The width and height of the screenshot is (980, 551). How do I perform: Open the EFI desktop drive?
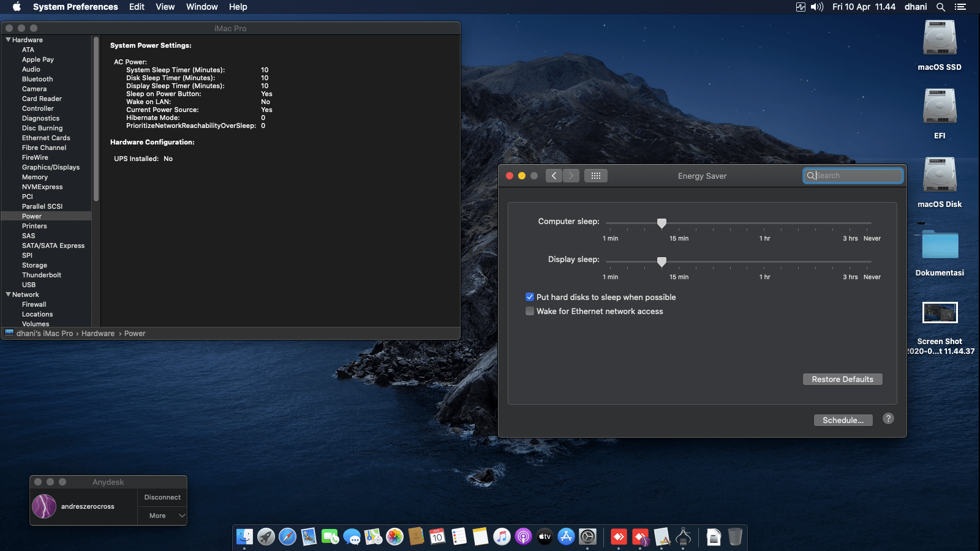pos(940,107)
